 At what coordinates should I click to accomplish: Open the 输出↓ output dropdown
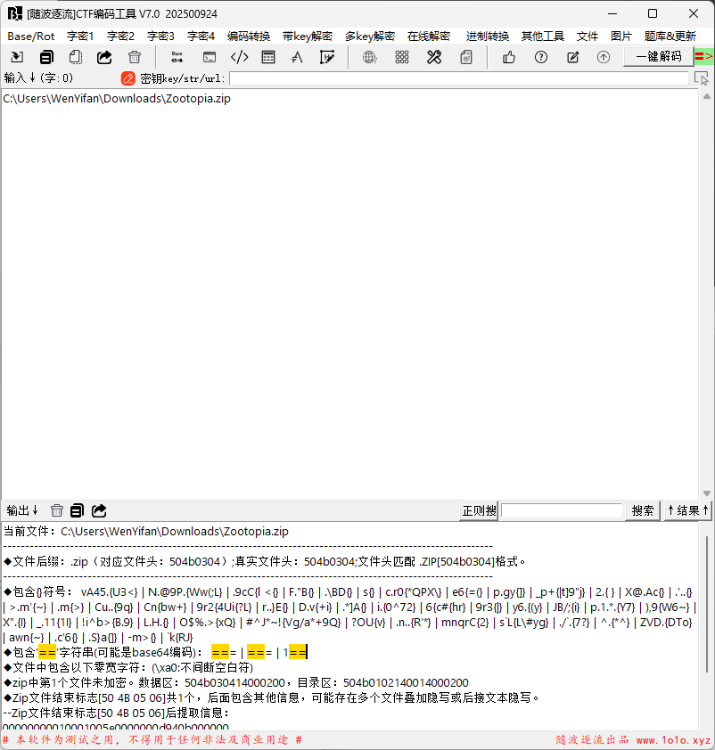21,510
